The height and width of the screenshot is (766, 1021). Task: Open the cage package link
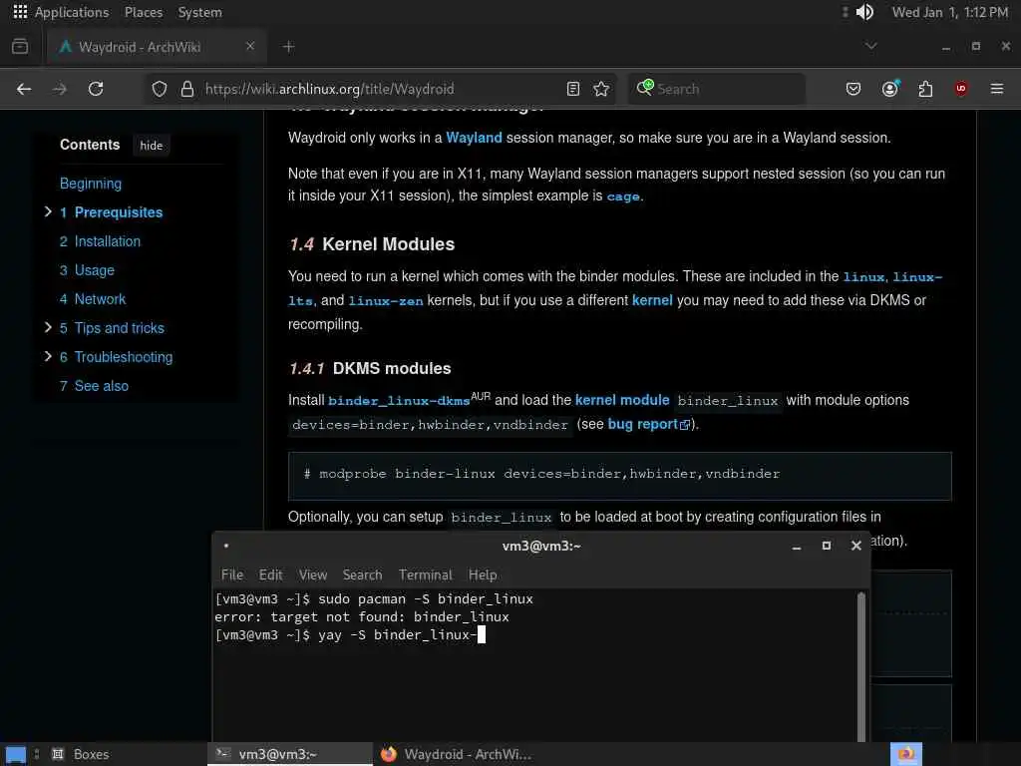point(623,196)
